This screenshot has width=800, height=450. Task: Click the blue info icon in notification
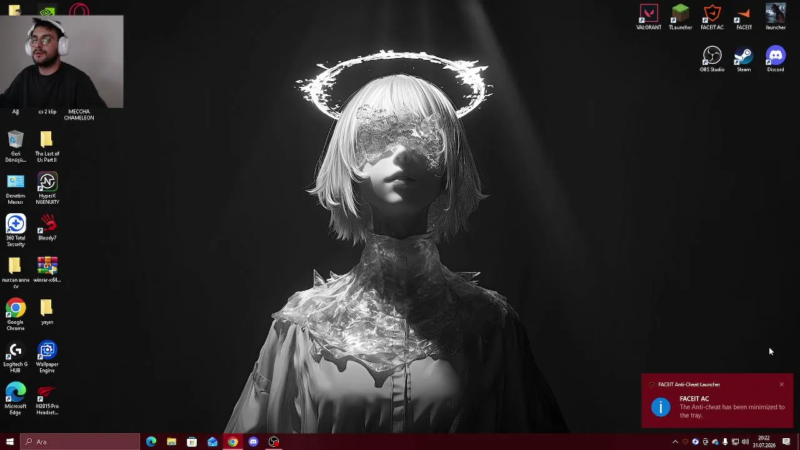point(661,407)
